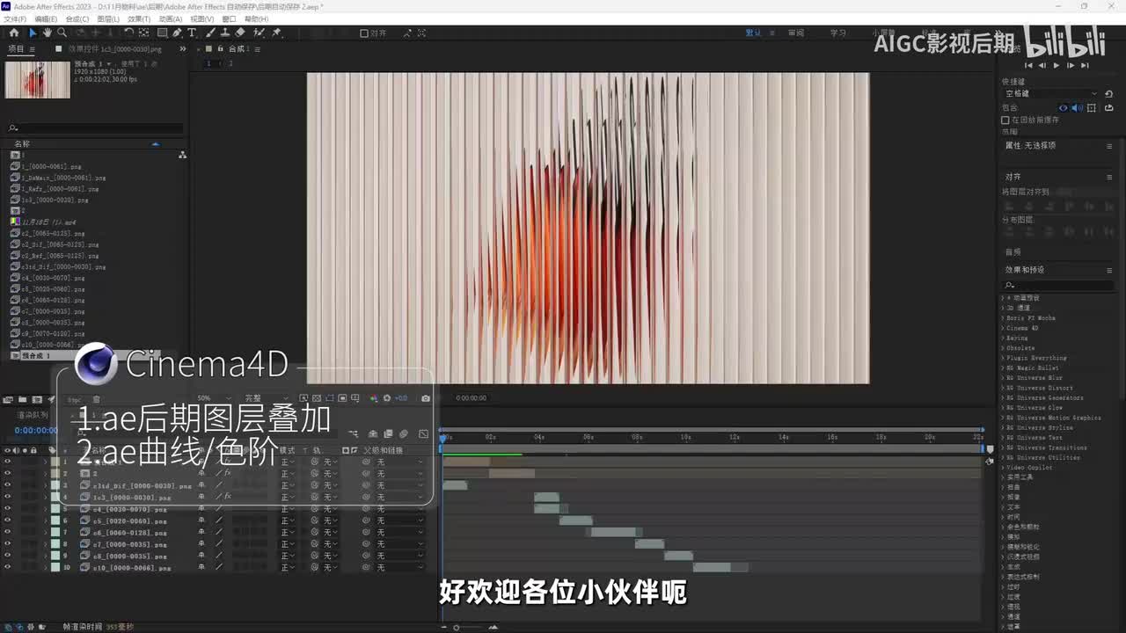The width and height of the screenshot is (1126, 633).
Task: Toggle the include audio speaker in preview
Action: (1078, 108)
